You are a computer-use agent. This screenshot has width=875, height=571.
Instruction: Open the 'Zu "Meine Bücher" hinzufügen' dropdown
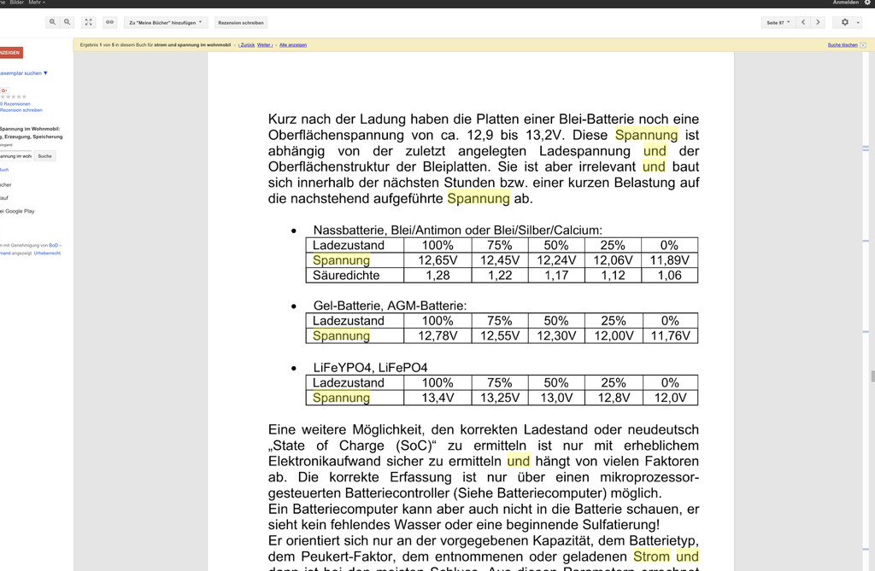point(166,23)
